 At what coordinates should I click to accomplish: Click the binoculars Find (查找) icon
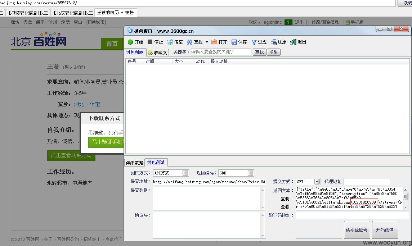pyautogui.click(x=189, y=42)
